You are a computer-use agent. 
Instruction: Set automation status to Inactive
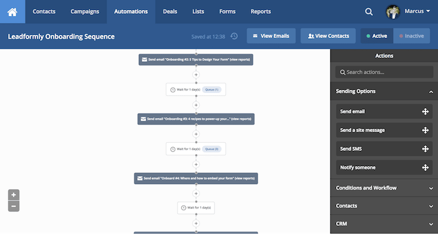click(412, 36)
